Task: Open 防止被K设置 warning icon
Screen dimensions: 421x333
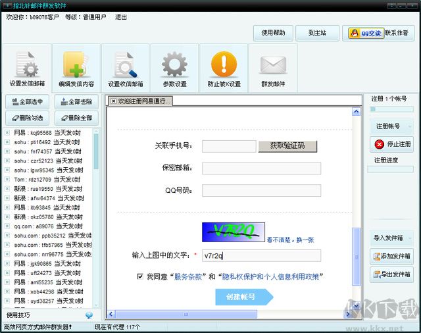Action: (x=224, y=68)
